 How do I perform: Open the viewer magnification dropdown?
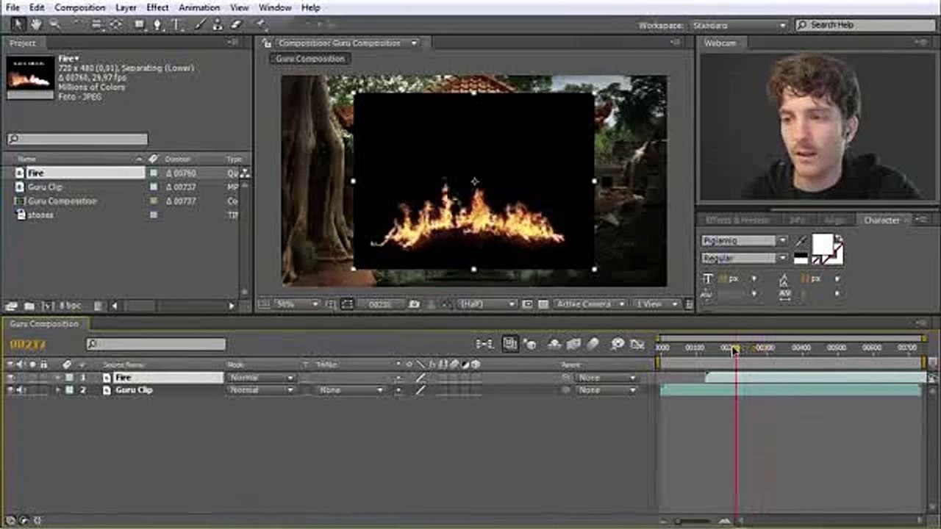(x=296, y=303)
